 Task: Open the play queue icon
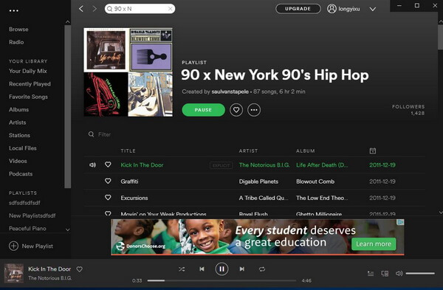click(x=371, y=273)
